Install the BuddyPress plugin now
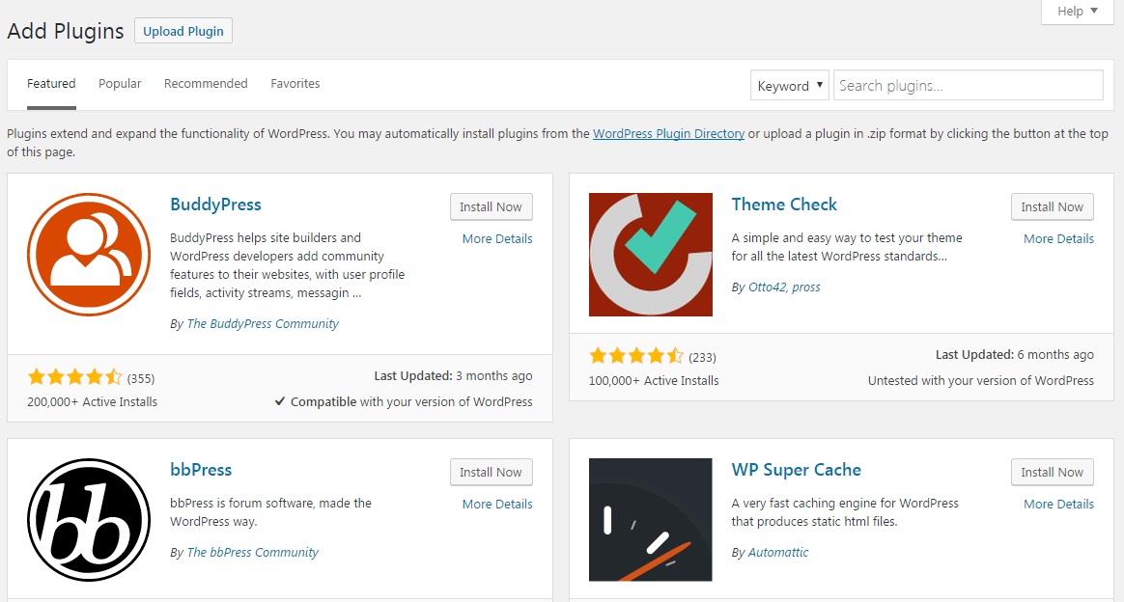 pos(492,206)
